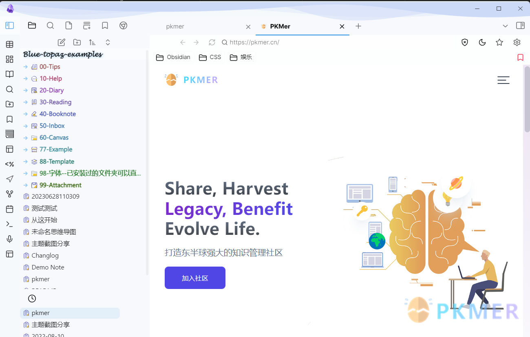Toggle the right sidebar panel
Viewport: 530px width, 337px height.
point(520,26)
